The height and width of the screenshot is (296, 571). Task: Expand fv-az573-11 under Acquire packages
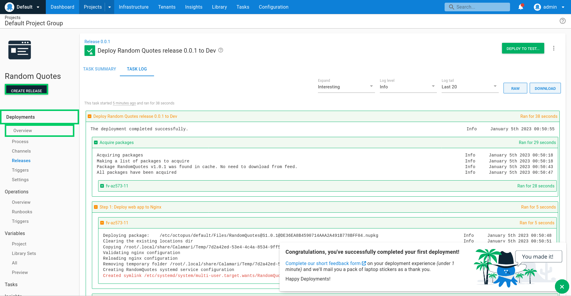coord(102,186)
